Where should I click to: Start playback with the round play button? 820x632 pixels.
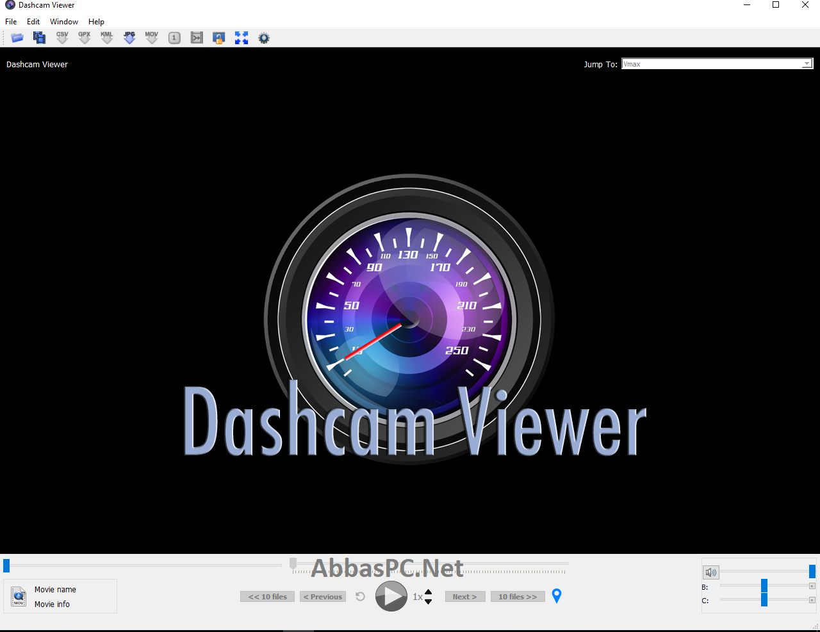pos(391,596)
